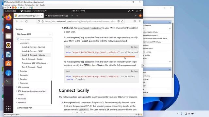Open the Terminal in the dock

tap(8, 82)
